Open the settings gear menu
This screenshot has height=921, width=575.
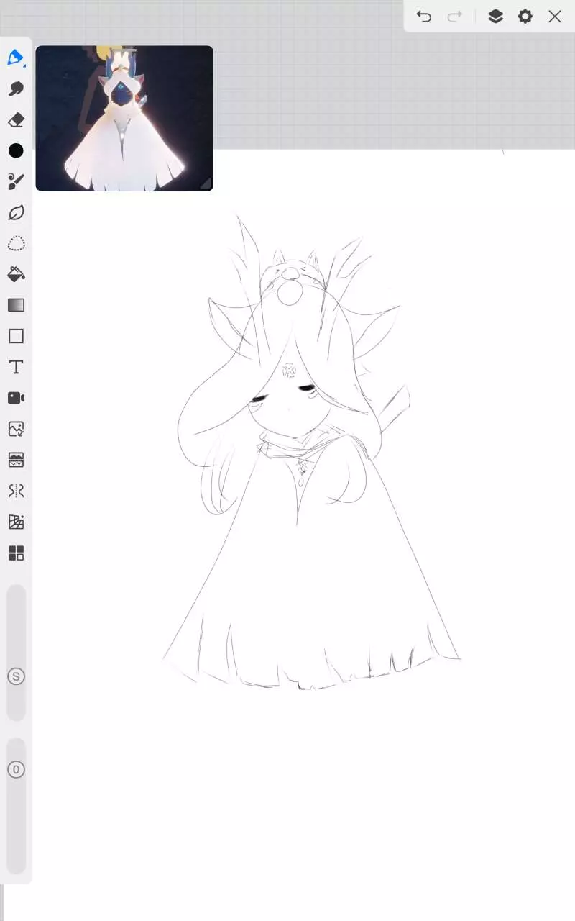(525, 17)
